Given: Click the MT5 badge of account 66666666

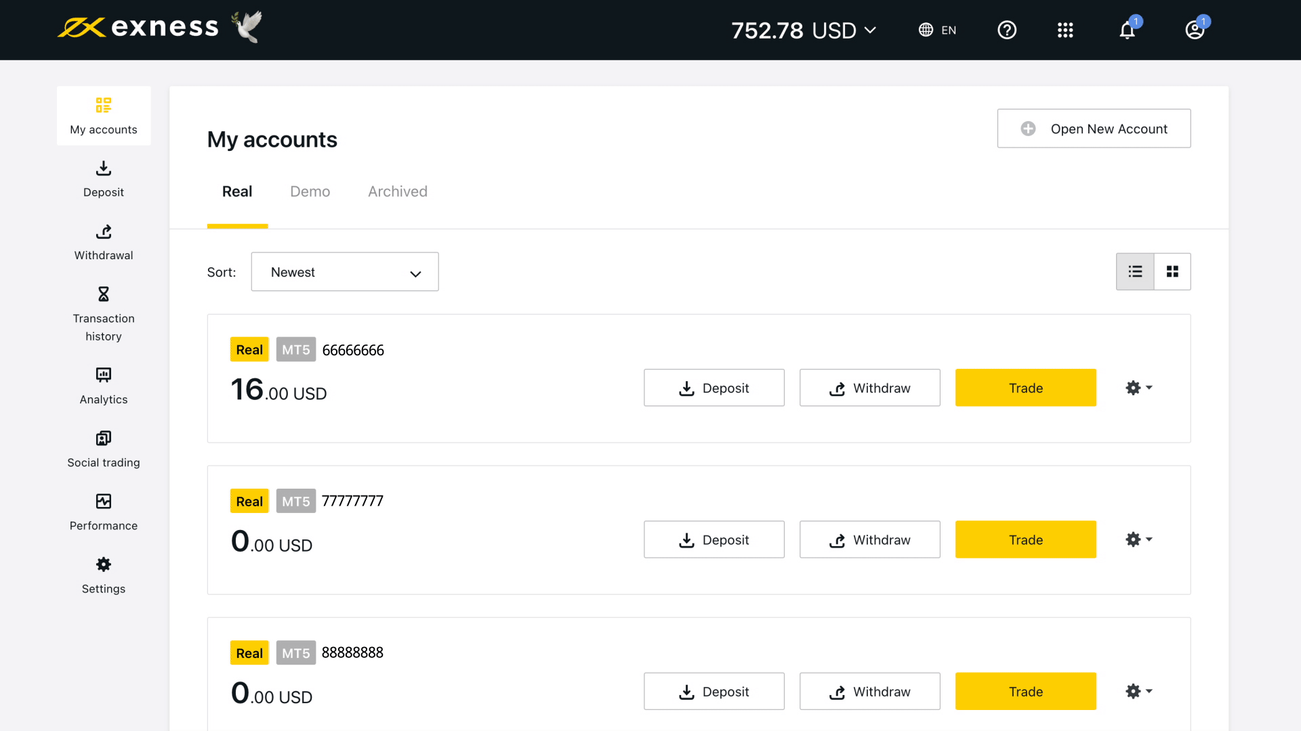Looking at the screenshot, I should (x=296, y=349).
